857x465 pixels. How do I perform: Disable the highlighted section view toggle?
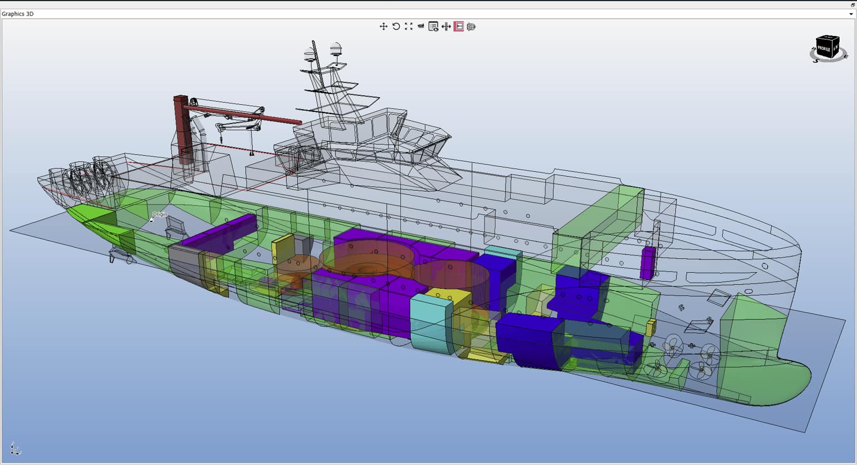coord(459,26)
